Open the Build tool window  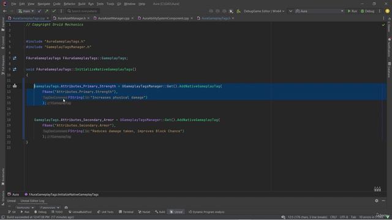pyautogui.click(x=160, y=212)
